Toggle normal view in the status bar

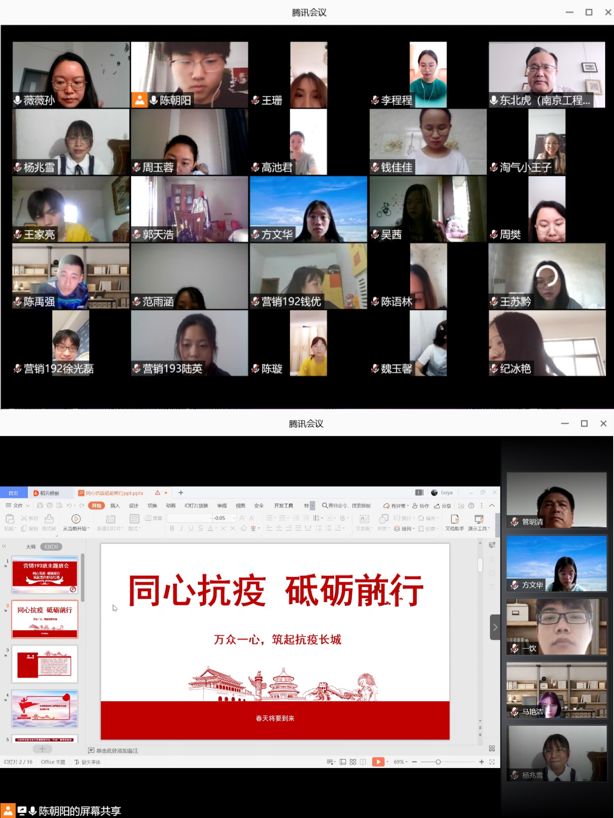[343, 762]
